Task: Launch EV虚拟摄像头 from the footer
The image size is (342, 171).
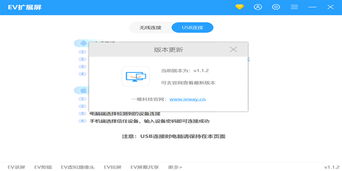Action: pos(78,167)
